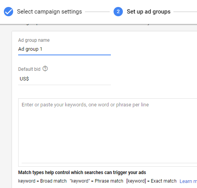Click the US$ currency prefix
197x188 pixels.
point(24,79)
